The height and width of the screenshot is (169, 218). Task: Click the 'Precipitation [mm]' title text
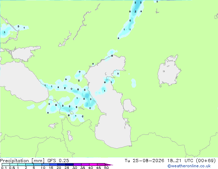[22, 161]
